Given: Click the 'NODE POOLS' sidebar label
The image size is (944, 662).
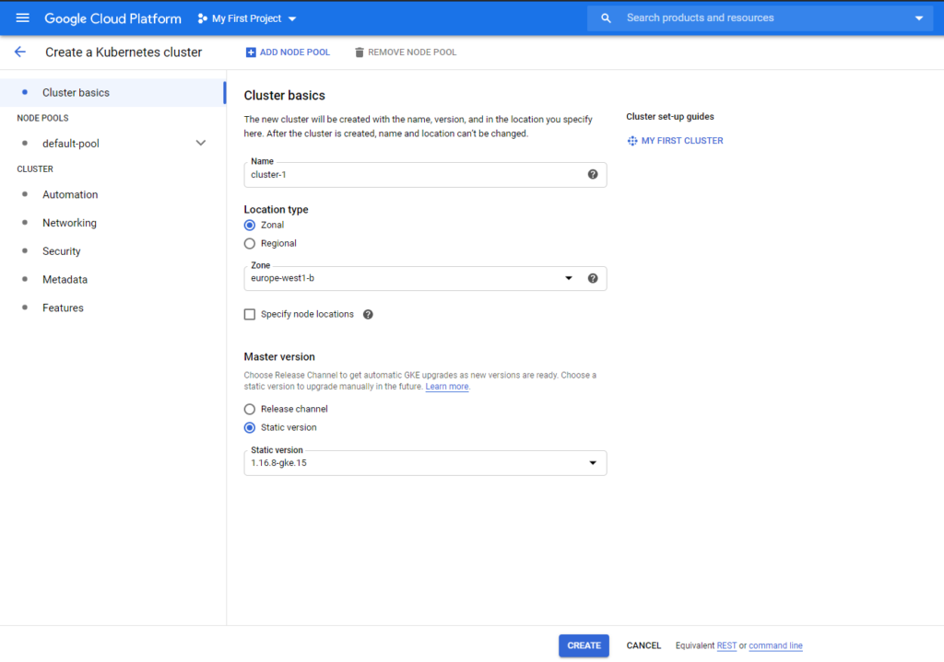Looking at the screenshot, I should pos(42,119).
